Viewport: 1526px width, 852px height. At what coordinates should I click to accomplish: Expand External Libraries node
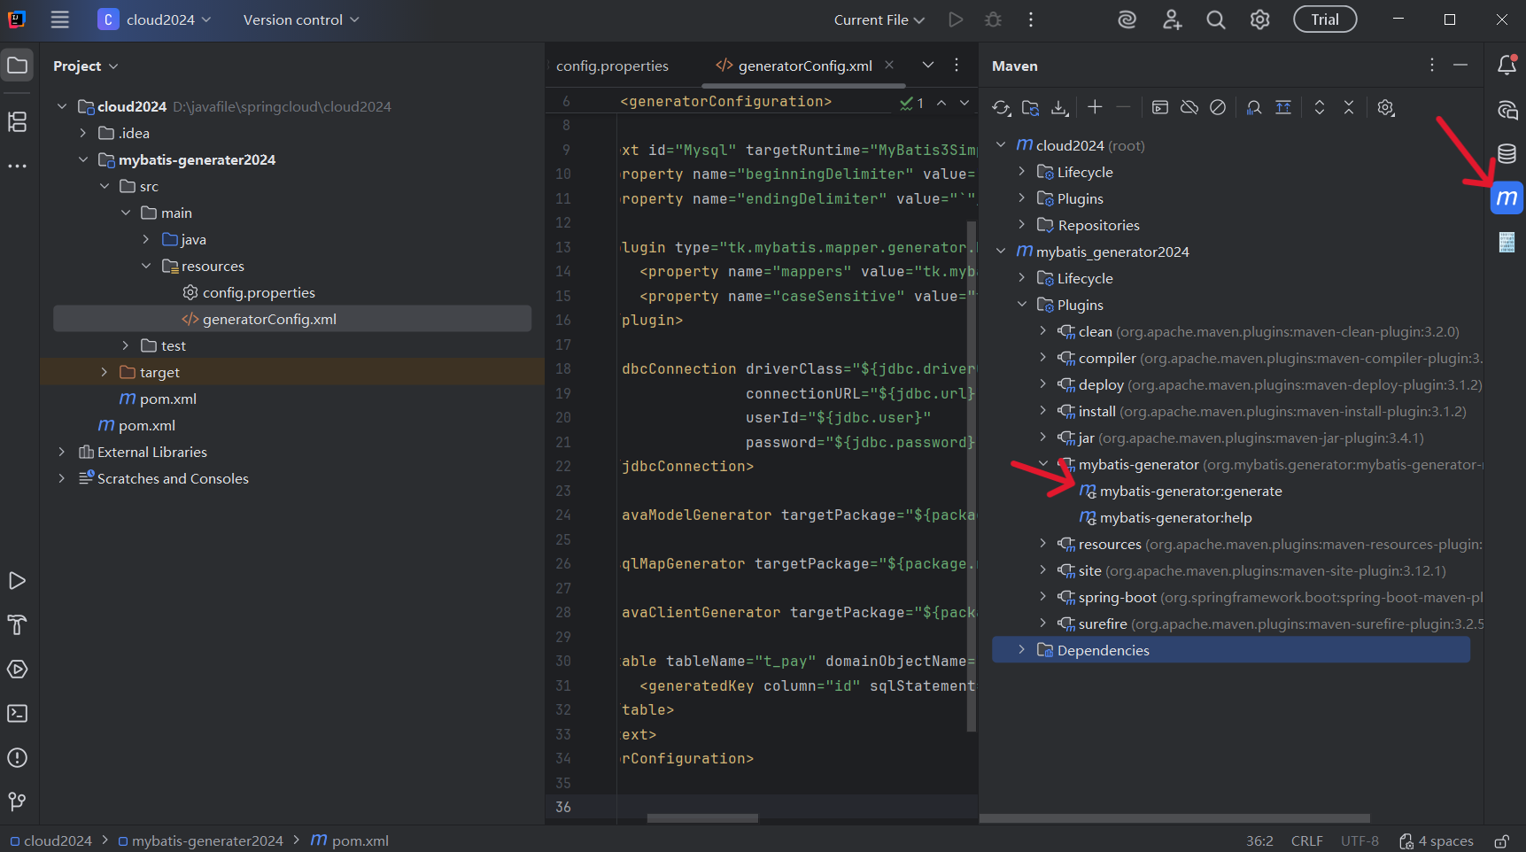pyautogui.click(x=61, y=452)
